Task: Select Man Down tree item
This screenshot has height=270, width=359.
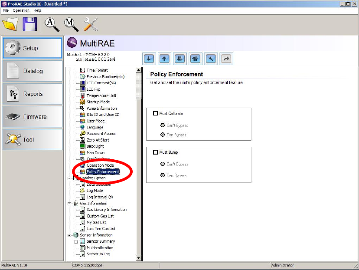Action: point(96,153)
